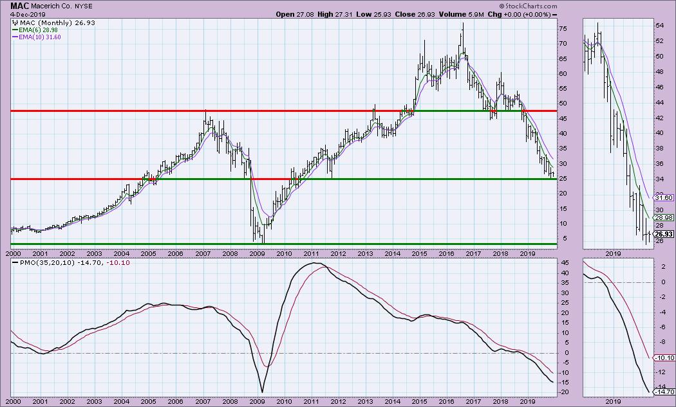Click the Volume 5.9M value
Screen dimensions: 676x407
tap(462, 14)
